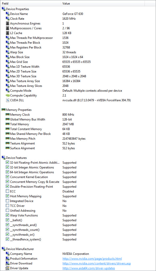Click the Multiprocessors / Cores chip icon
Screen dimensions: 156x271
[7, 28]
